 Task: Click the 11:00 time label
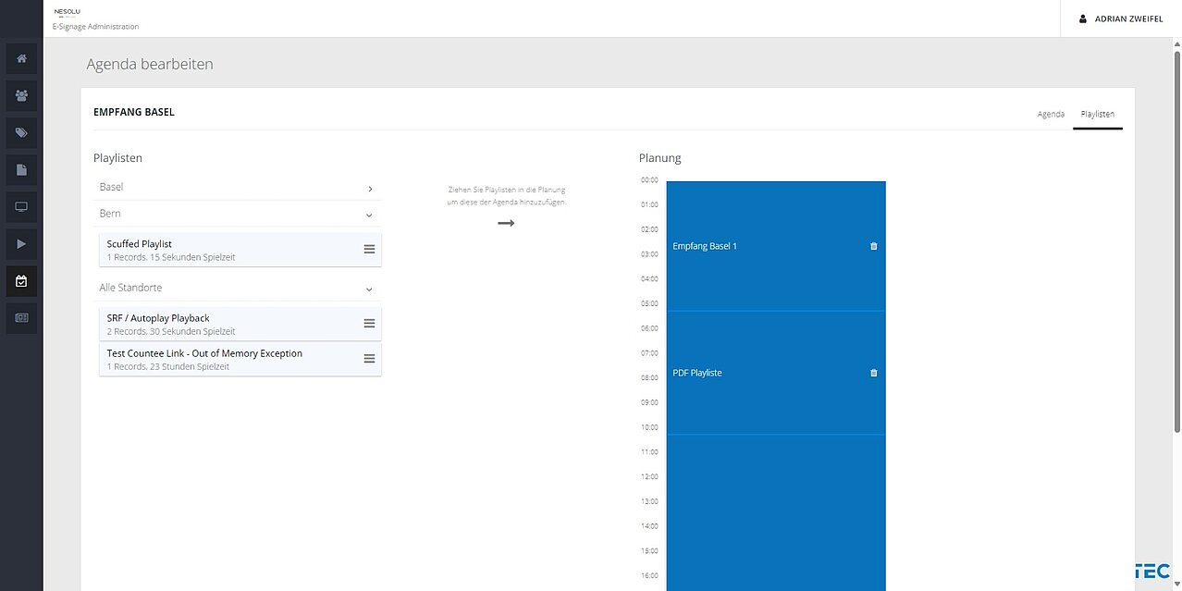(649, 451)
